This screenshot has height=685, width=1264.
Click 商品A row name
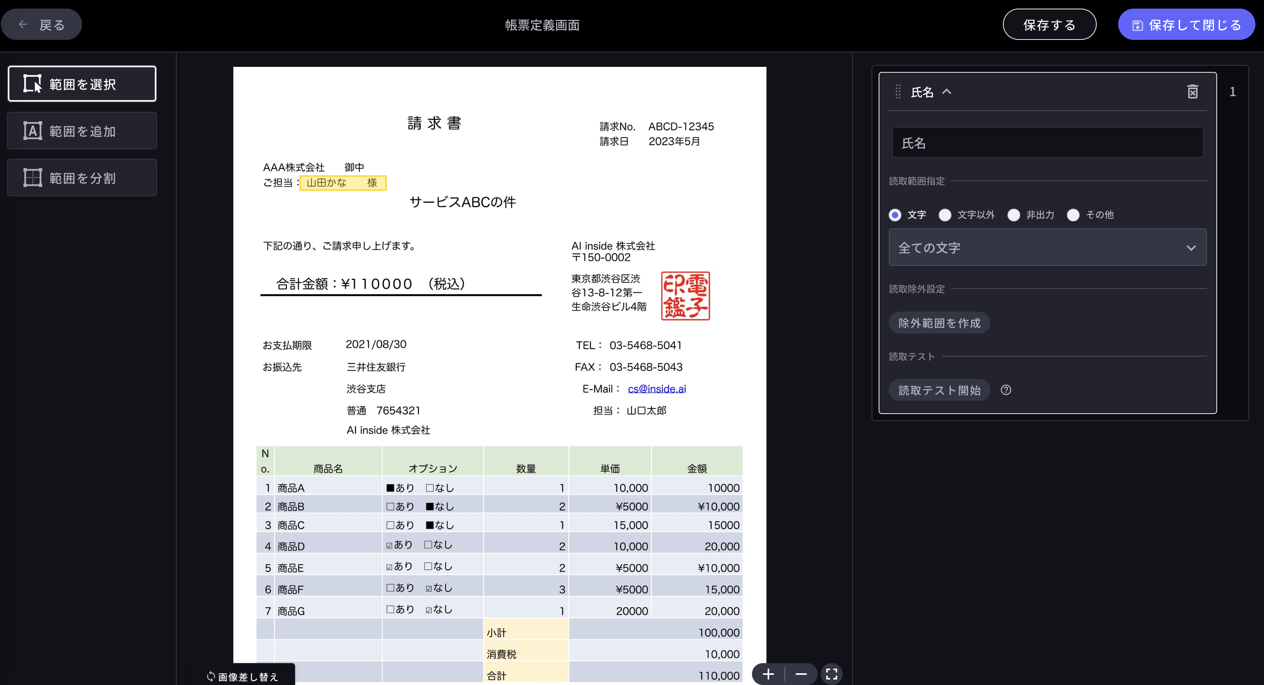click(291, 488)
